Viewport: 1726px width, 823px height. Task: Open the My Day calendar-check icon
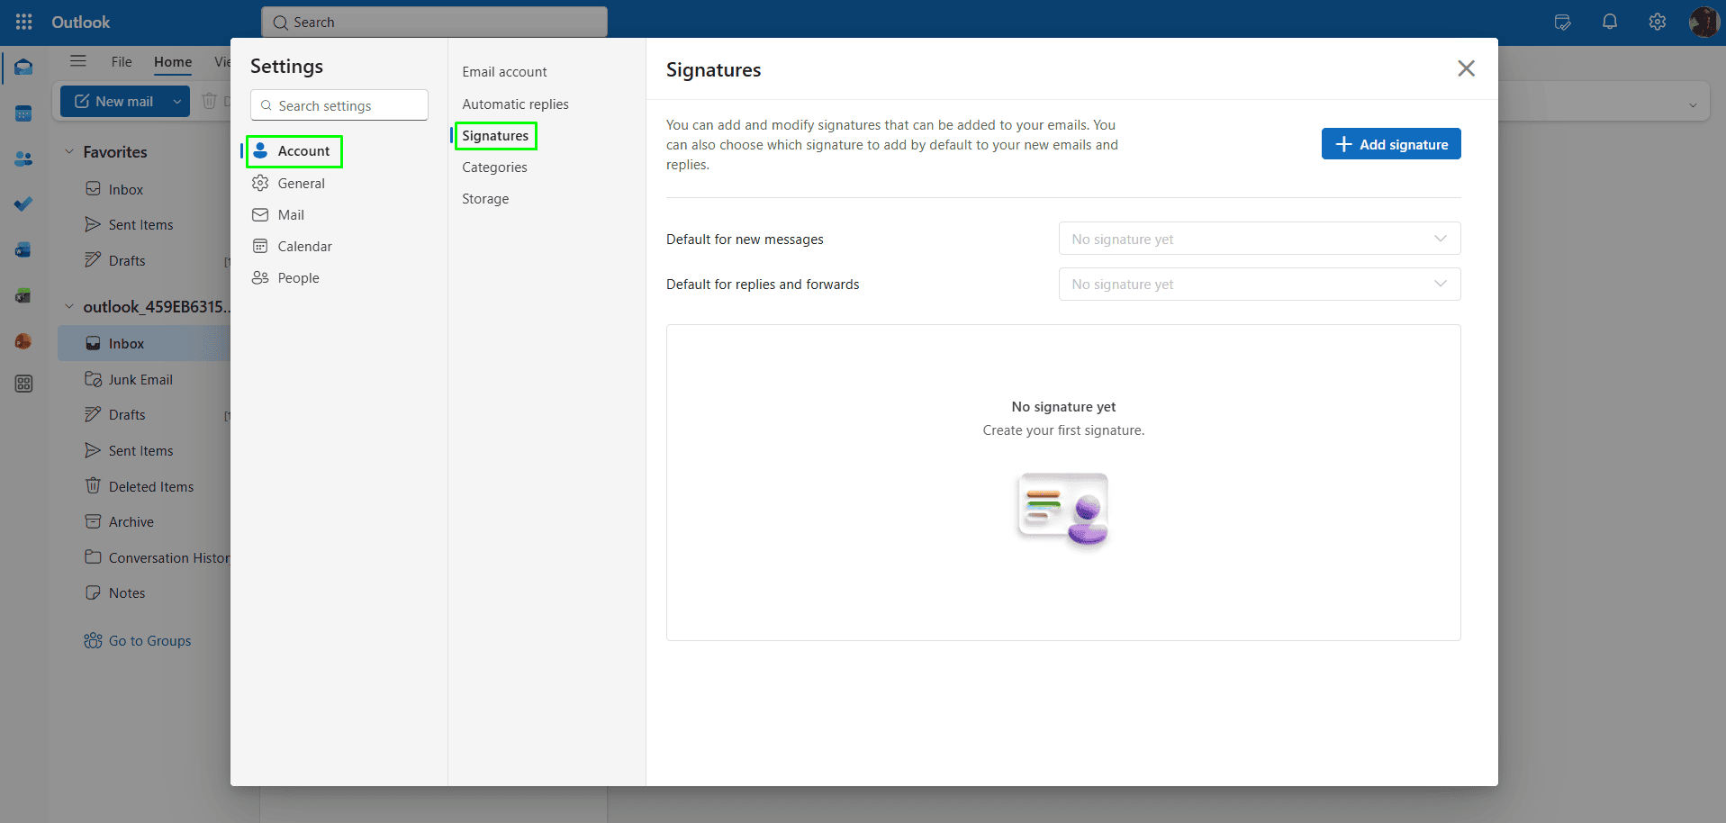click(1563, 22)
